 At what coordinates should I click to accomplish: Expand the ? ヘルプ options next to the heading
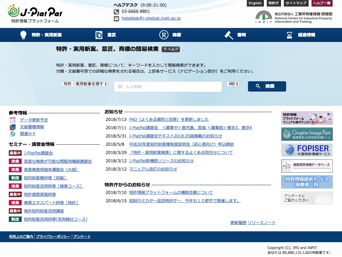[x=171, y=49]
